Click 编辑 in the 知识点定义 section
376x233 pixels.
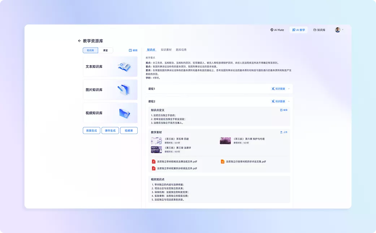(x=284, y=110)
